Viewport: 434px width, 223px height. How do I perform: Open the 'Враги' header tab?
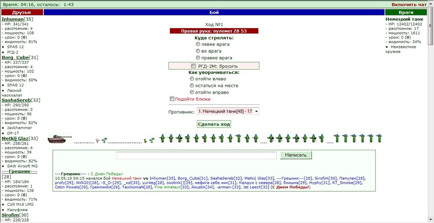tap(406, 13)
